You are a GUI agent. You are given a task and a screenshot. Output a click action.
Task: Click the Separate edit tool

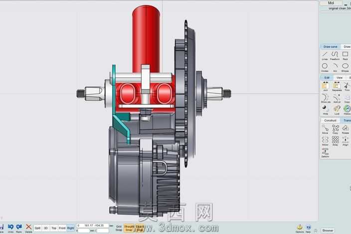[x=337, y=87]
